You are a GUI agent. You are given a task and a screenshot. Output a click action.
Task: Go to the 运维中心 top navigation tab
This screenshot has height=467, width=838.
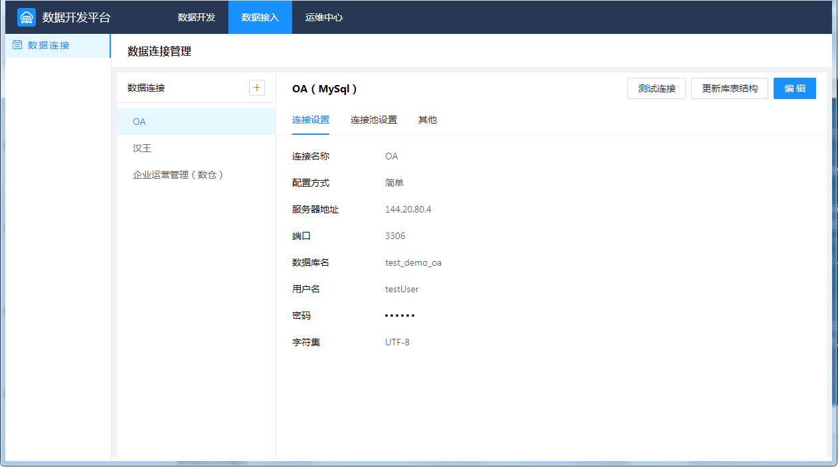pos(324,17)
